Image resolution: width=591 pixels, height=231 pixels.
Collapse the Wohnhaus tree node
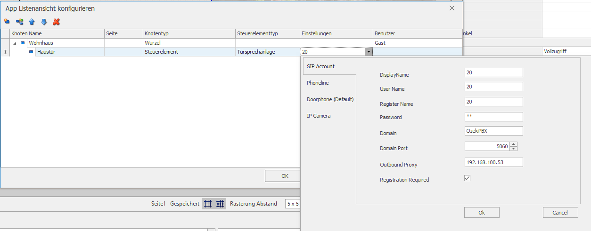tap(14, 43)
